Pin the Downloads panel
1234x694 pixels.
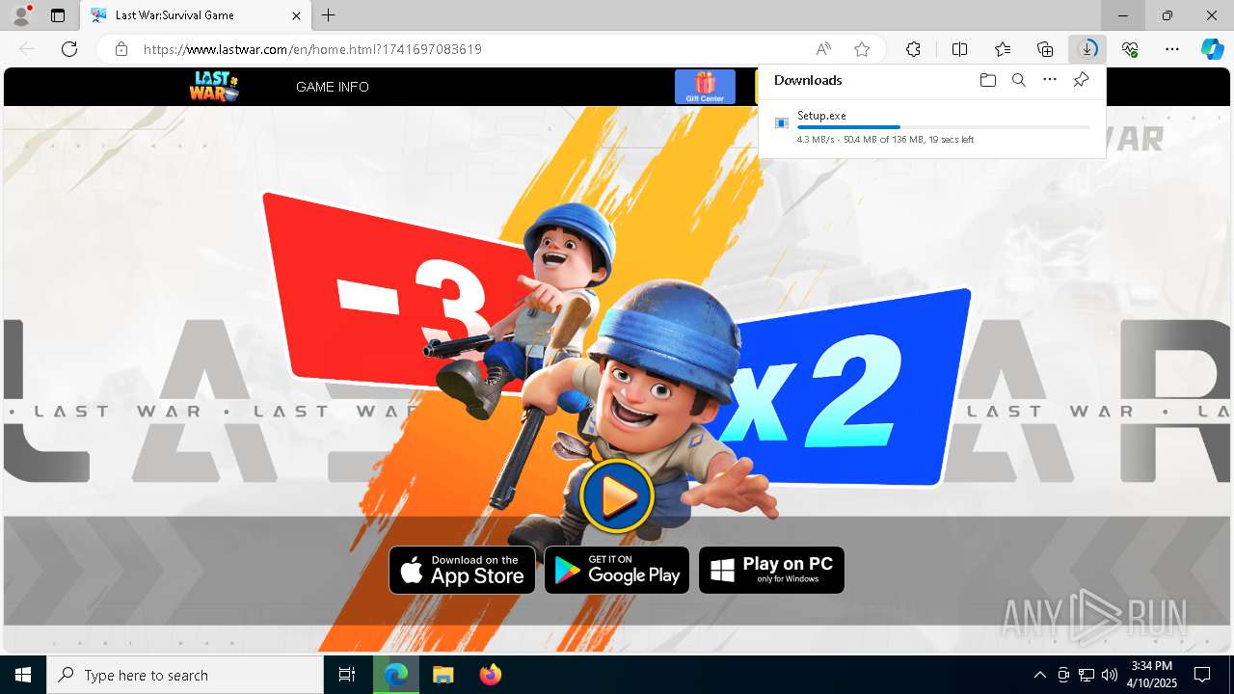(x=1081, y=80)
